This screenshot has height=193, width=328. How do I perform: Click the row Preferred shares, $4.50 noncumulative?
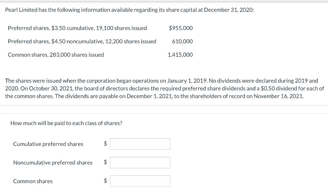point(82,41)
